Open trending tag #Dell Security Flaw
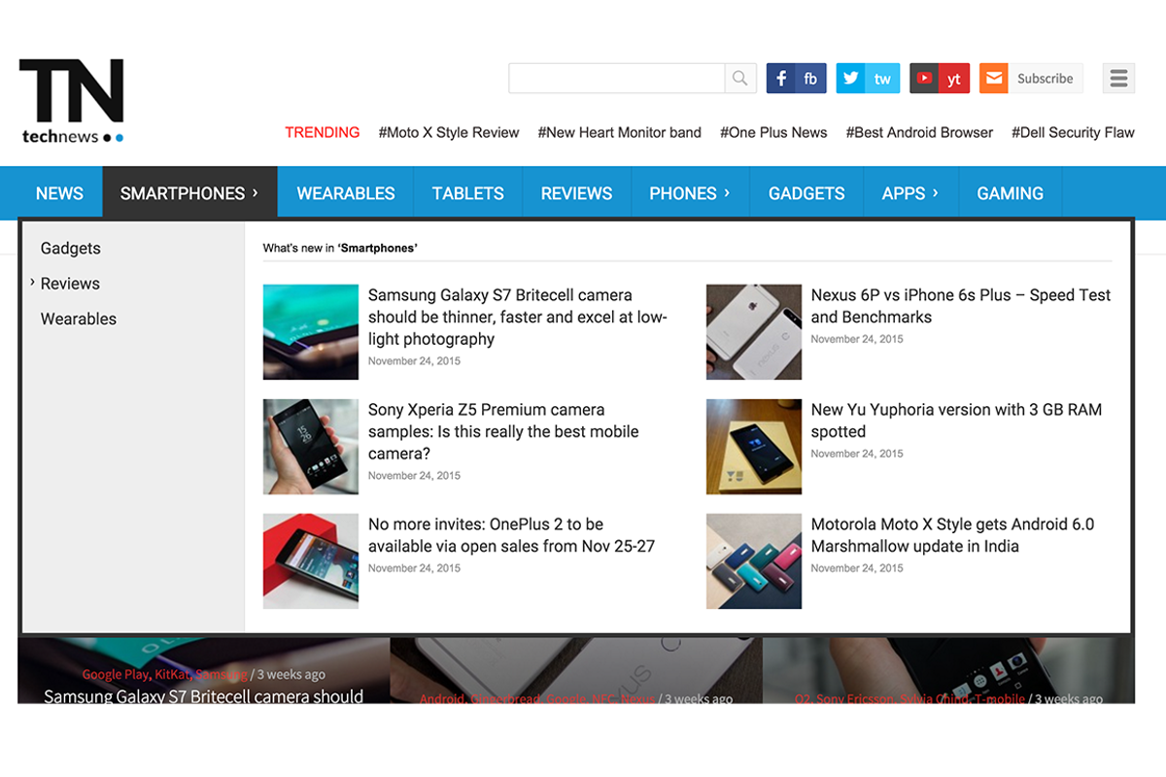The height and width of the screenshot is (777, 1166). point(1073,132)
